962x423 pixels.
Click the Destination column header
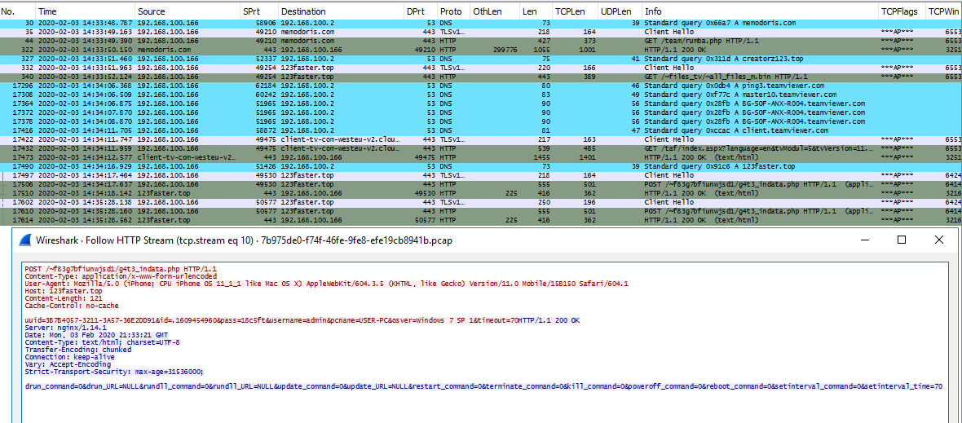coord(341,11)
